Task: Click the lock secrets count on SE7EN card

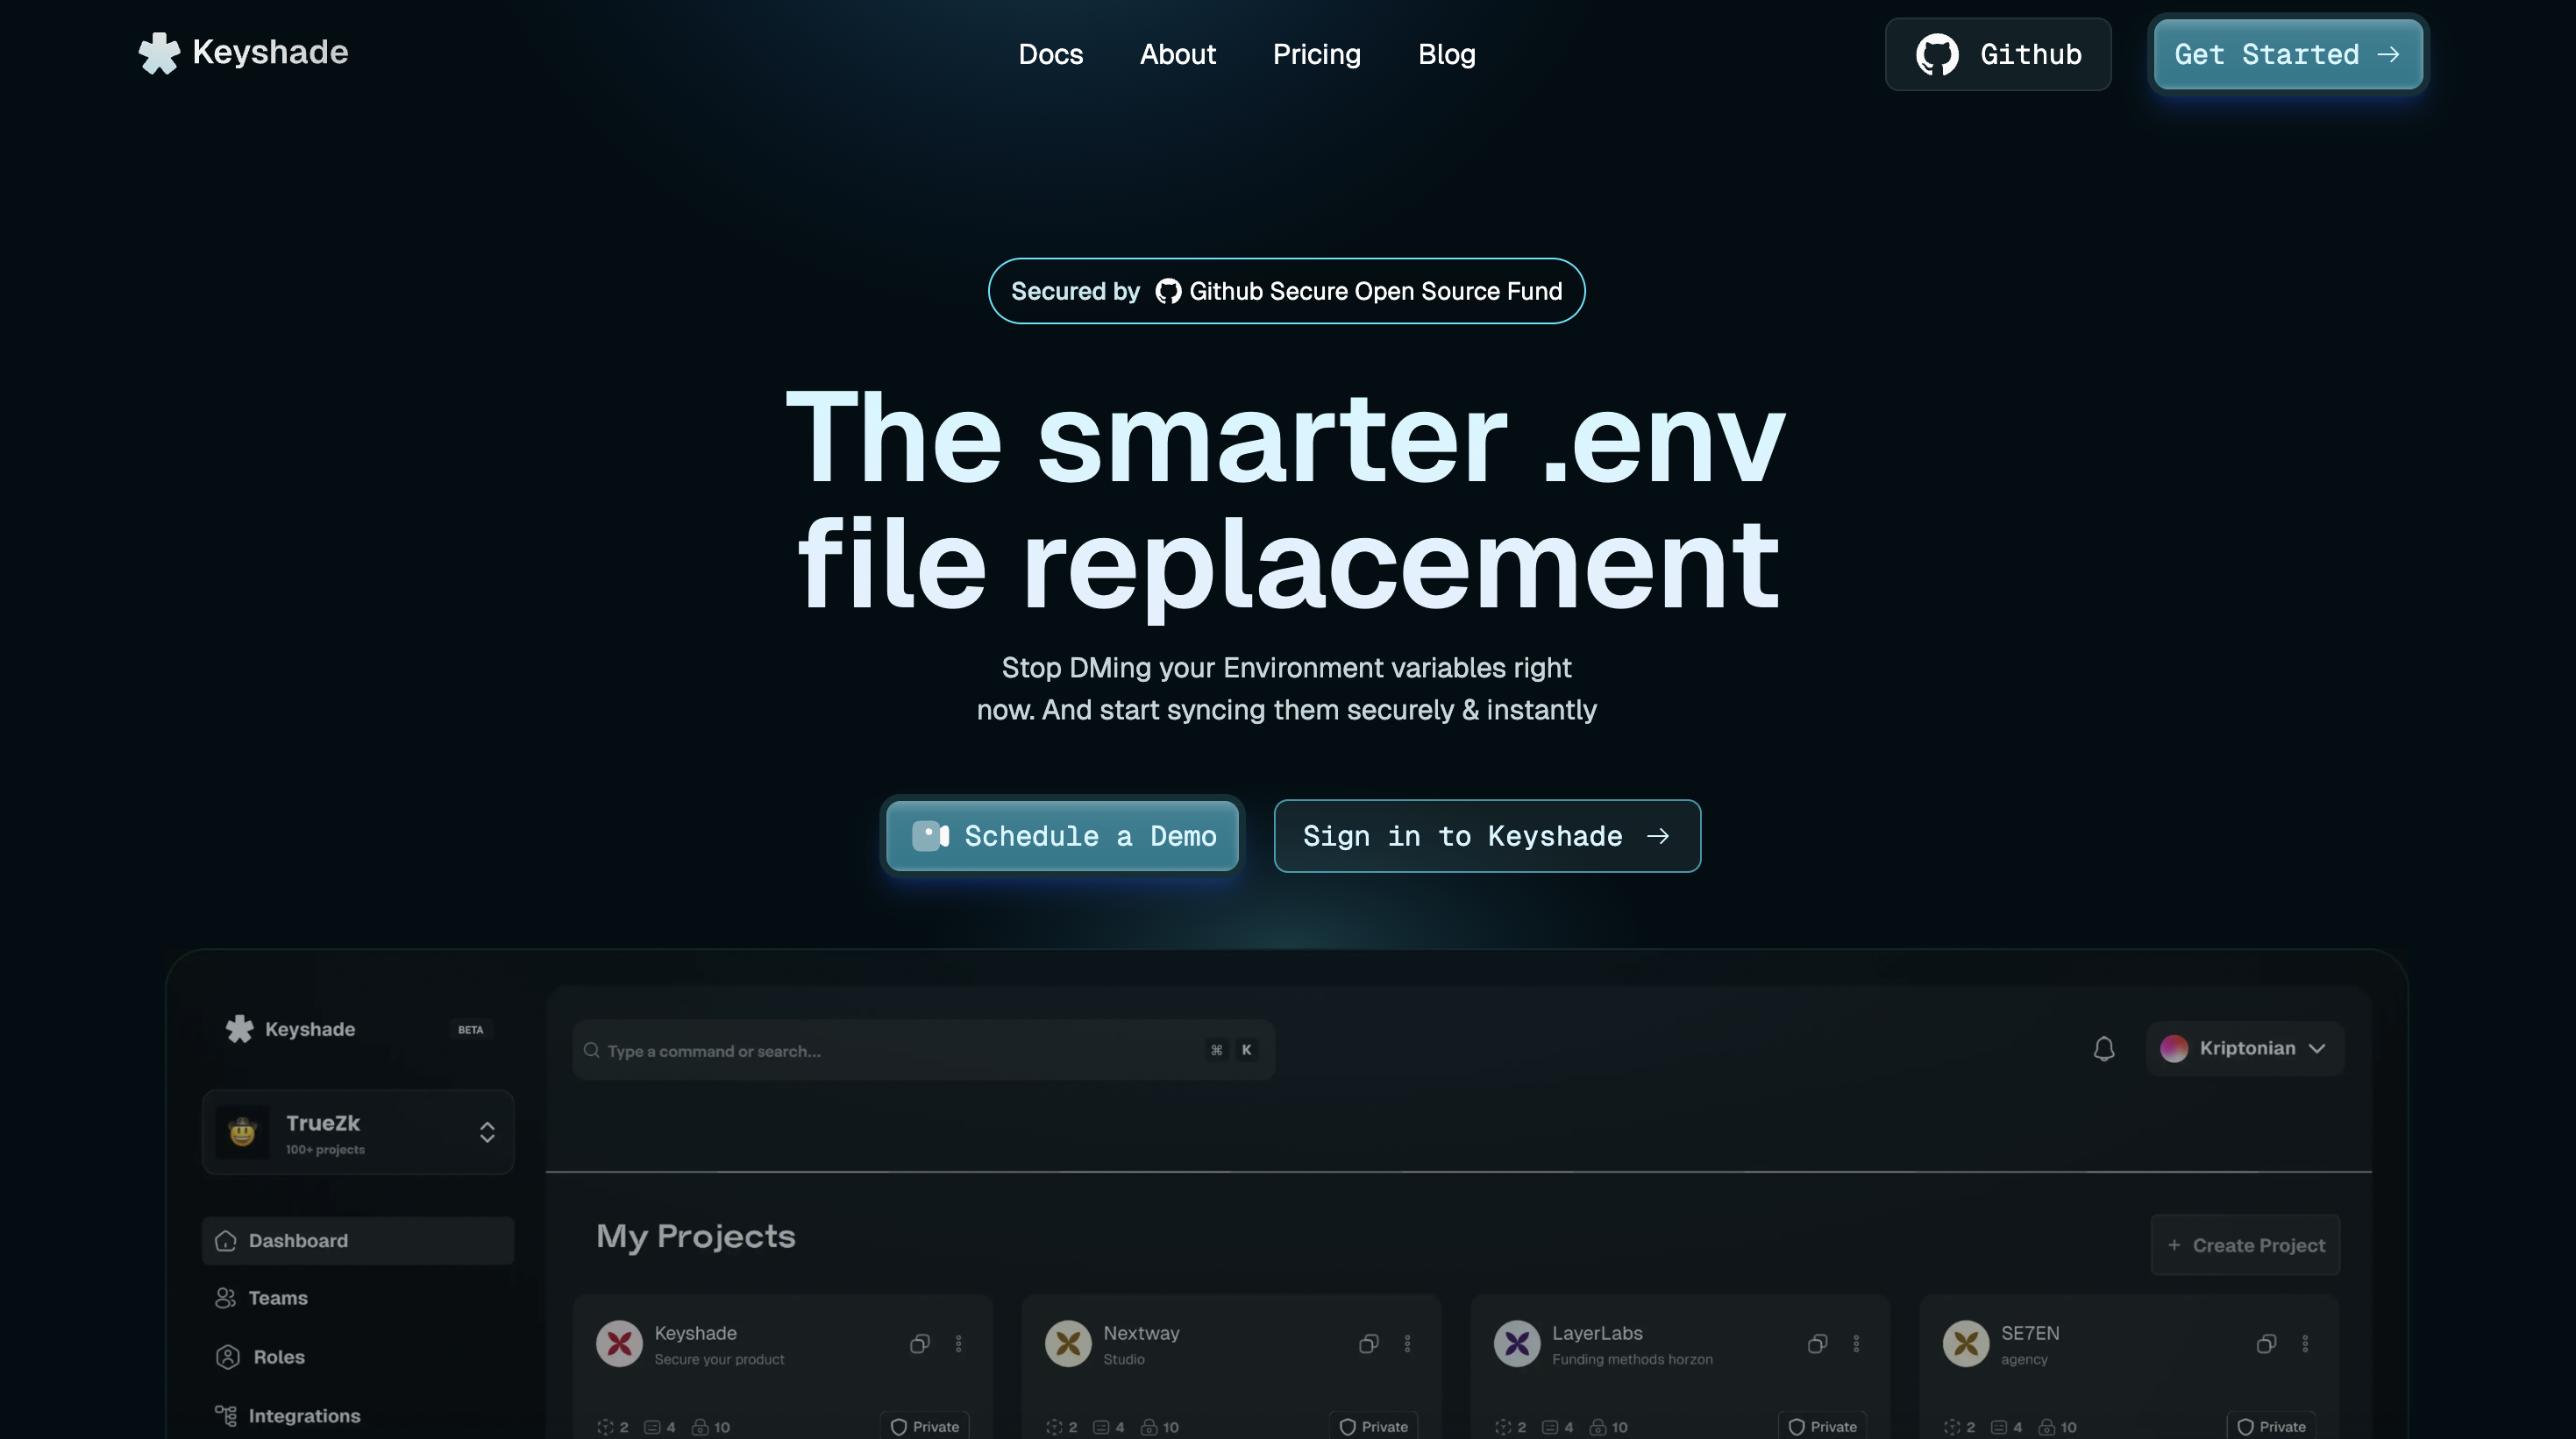Action: [2058, 1427]
